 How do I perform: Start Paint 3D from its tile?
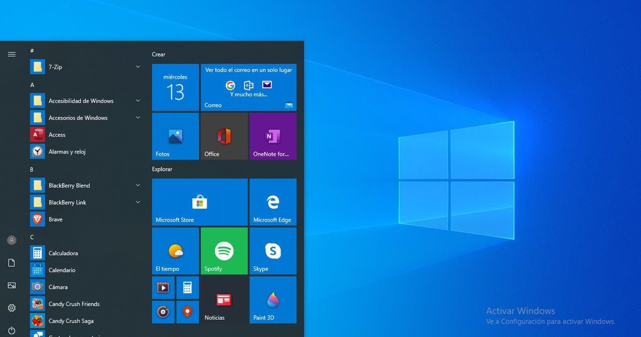[x=273, y=300]
